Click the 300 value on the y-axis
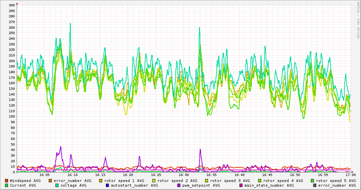Image resolution: width=361 pixels, height=190 pixels. (12, 5)
